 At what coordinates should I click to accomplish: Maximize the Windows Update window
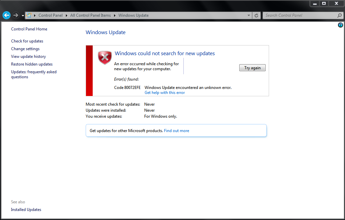point(324,4)
